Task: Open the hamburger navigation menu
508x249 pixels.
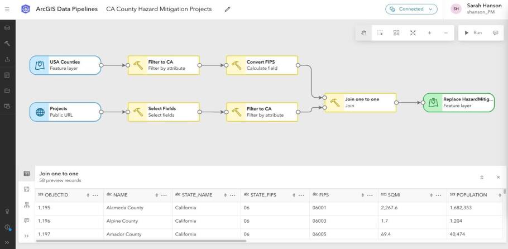Action: (x=7, y=9)
